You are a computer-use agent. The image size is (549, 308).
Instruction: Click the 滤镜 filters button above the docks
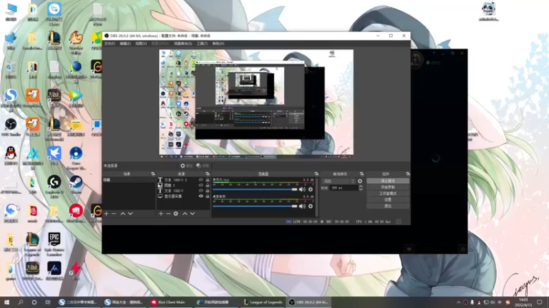point(202,166)
